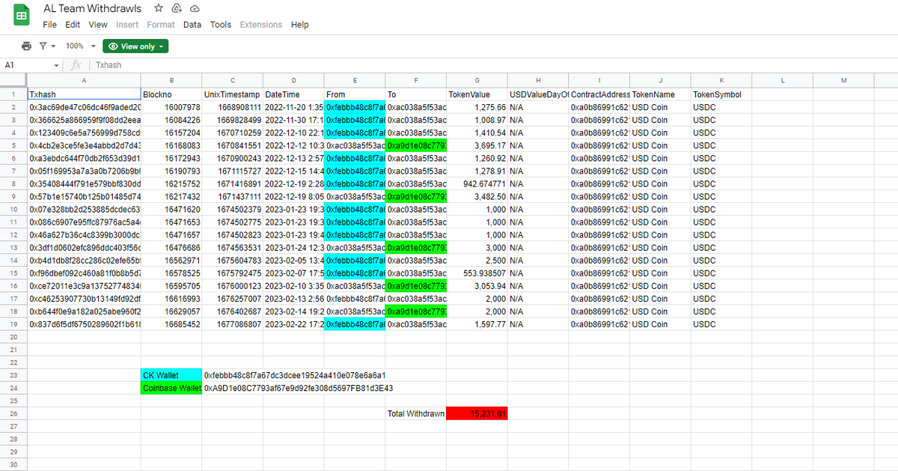Click the token value 3,695.17 cell
The width and height of the screenshot is (898, 471).
pos(477,146)
